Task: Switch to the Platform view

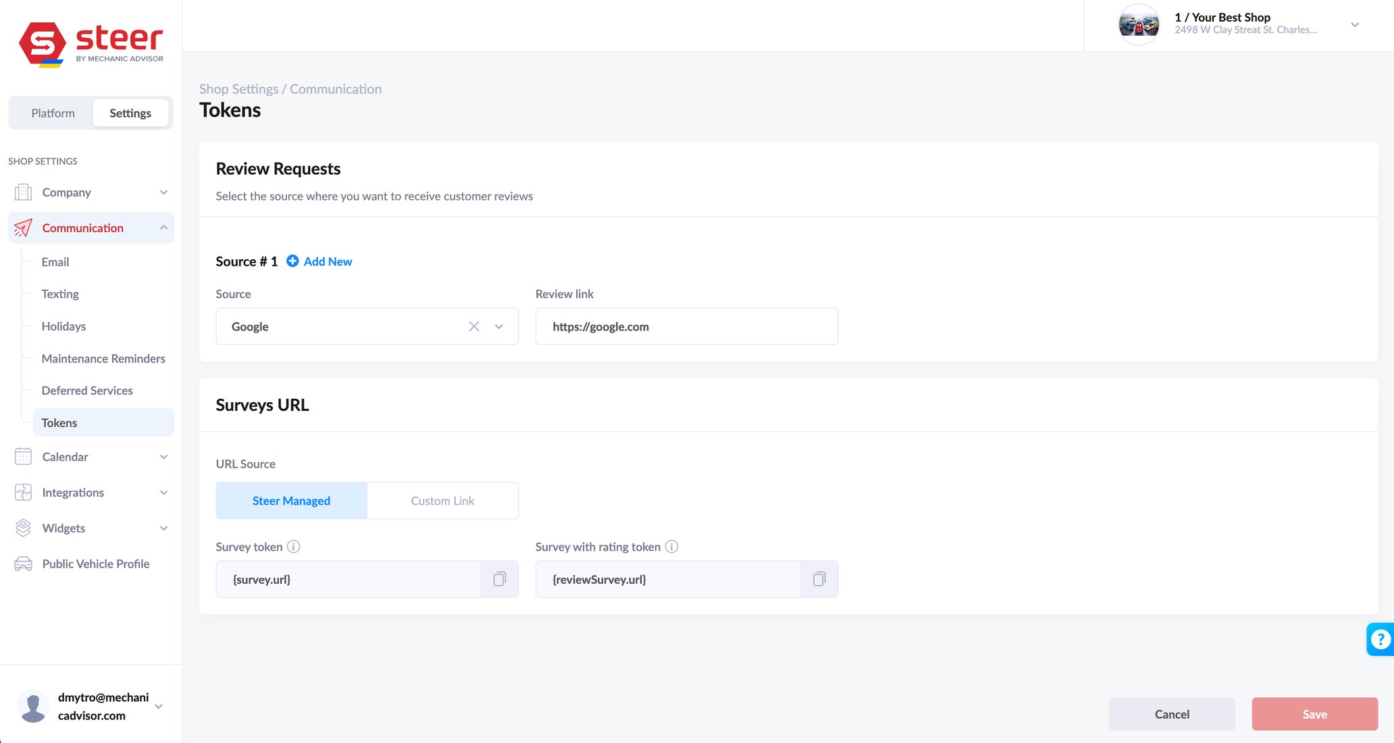Action: coord(53,113)
